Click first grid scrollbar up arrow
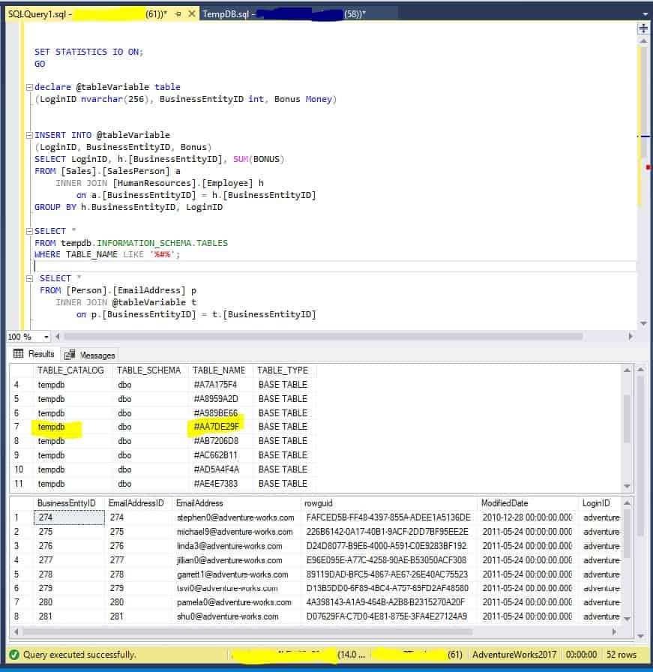 click(x=627, y=370)
